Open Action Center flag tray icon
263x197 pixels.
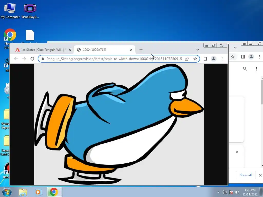(231, 192)
